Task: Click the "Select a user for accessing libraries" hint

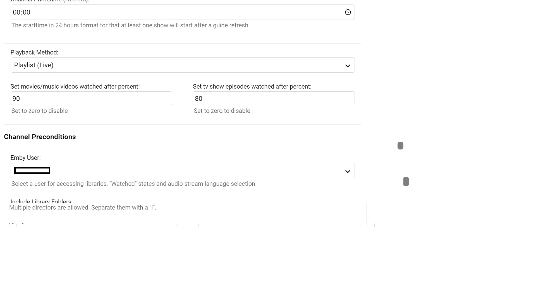Action: (133, 184)
